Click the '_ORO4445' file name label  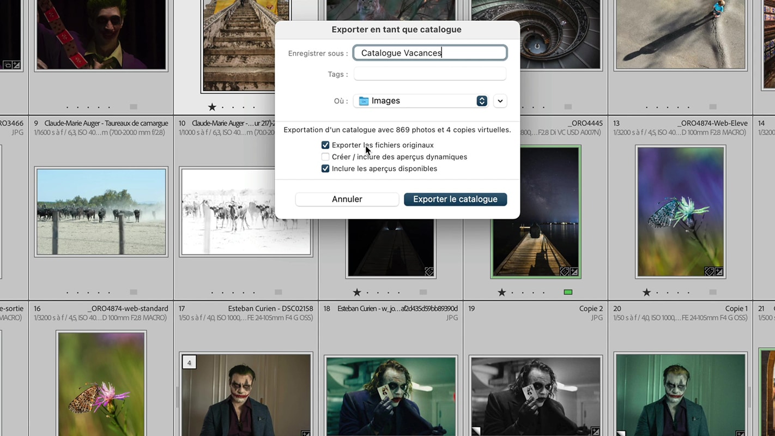[585, 123]
